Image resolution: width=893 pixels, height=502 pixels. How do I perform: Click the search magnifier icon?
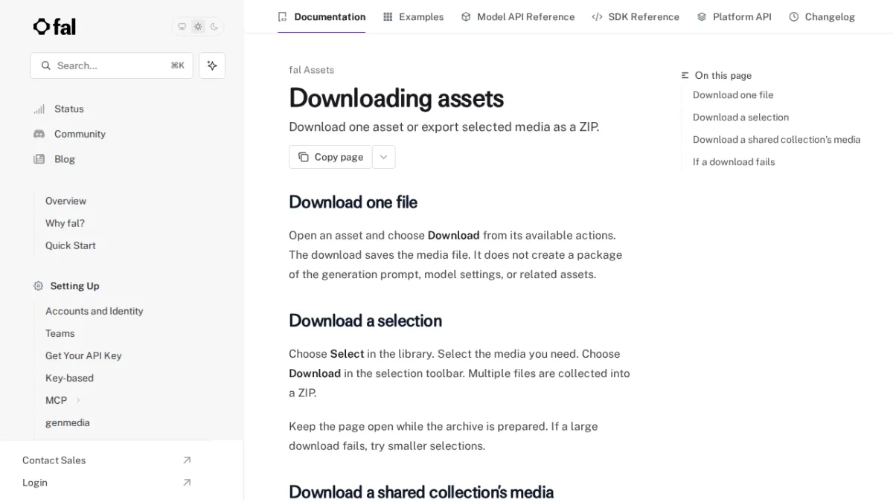(46, 65)
